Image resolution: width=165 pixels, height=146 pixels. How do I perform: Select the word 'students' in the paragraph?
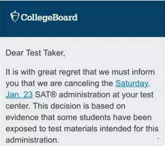pos(95,117)
